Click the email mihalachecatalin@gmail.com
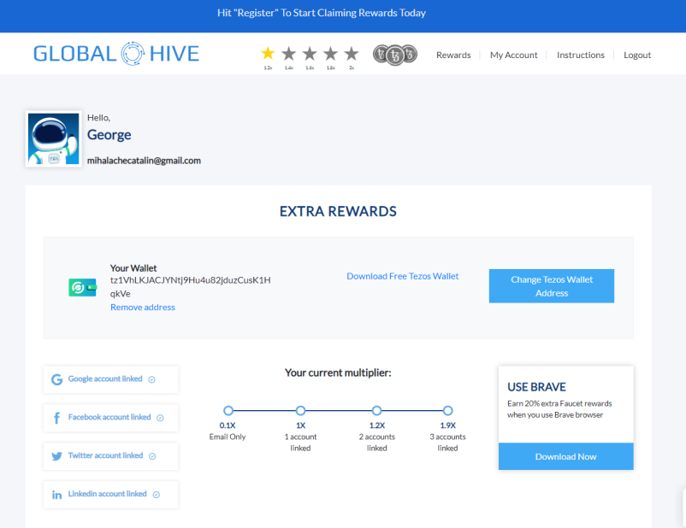This screenshot has width=686, height=528. coord(144,161)
